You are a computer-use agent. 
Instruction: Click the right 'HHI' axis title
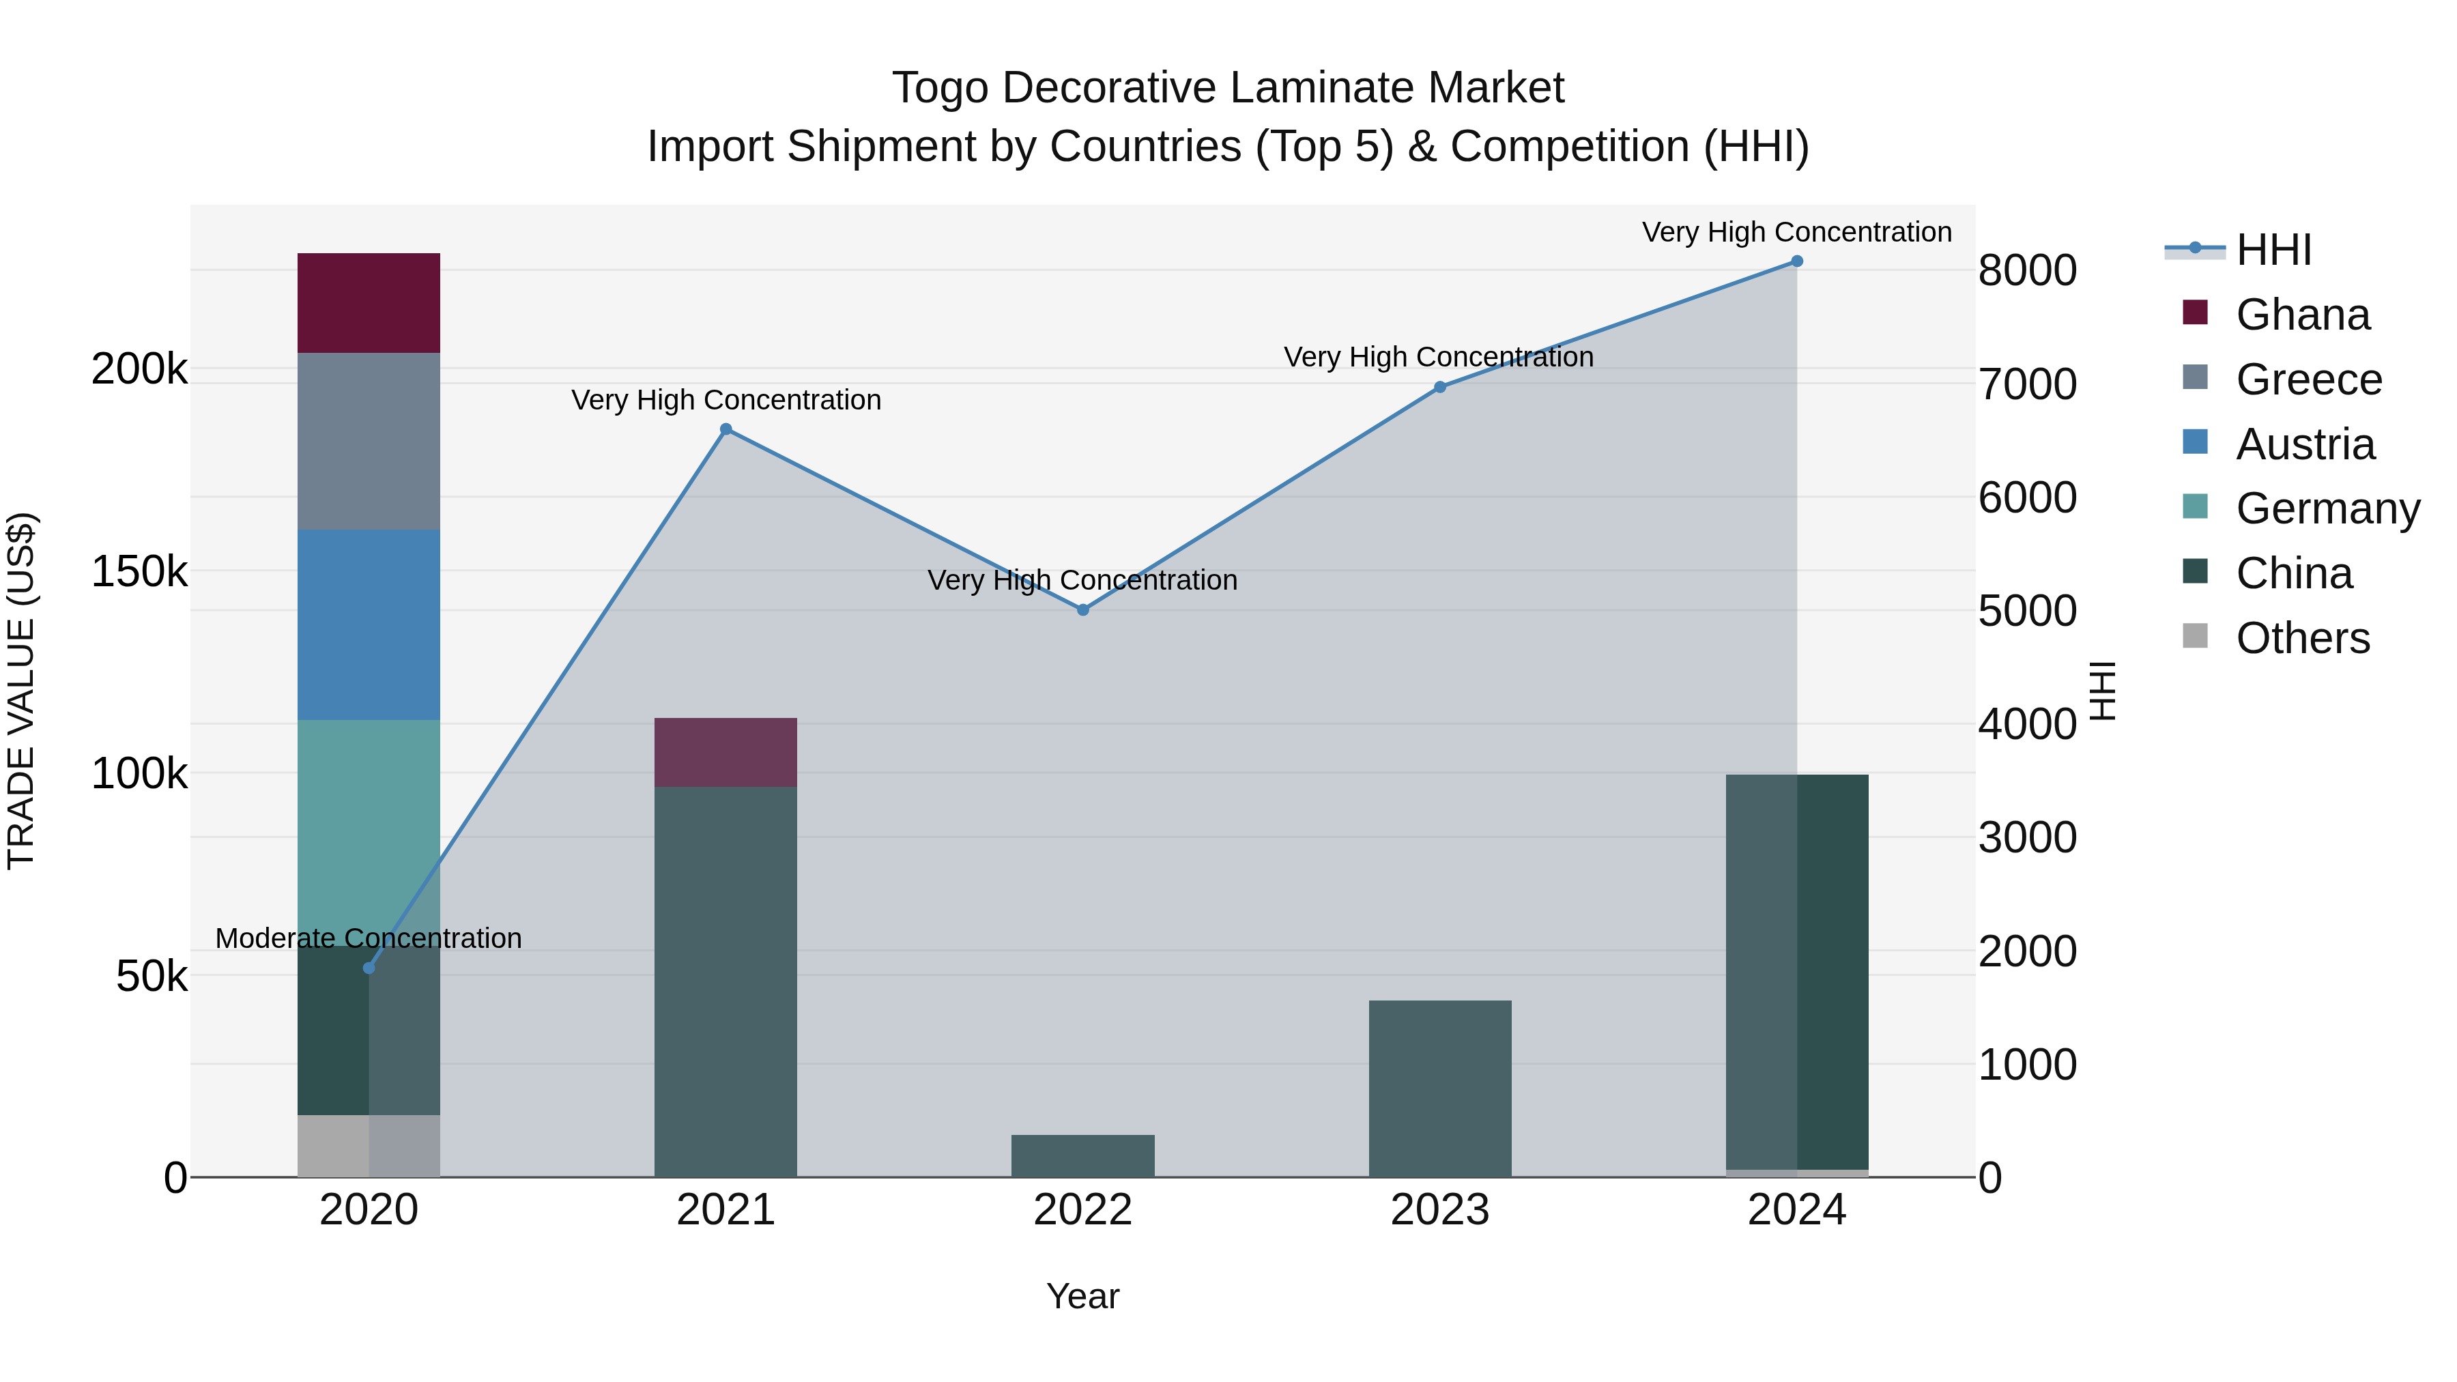click(2102, 691)
